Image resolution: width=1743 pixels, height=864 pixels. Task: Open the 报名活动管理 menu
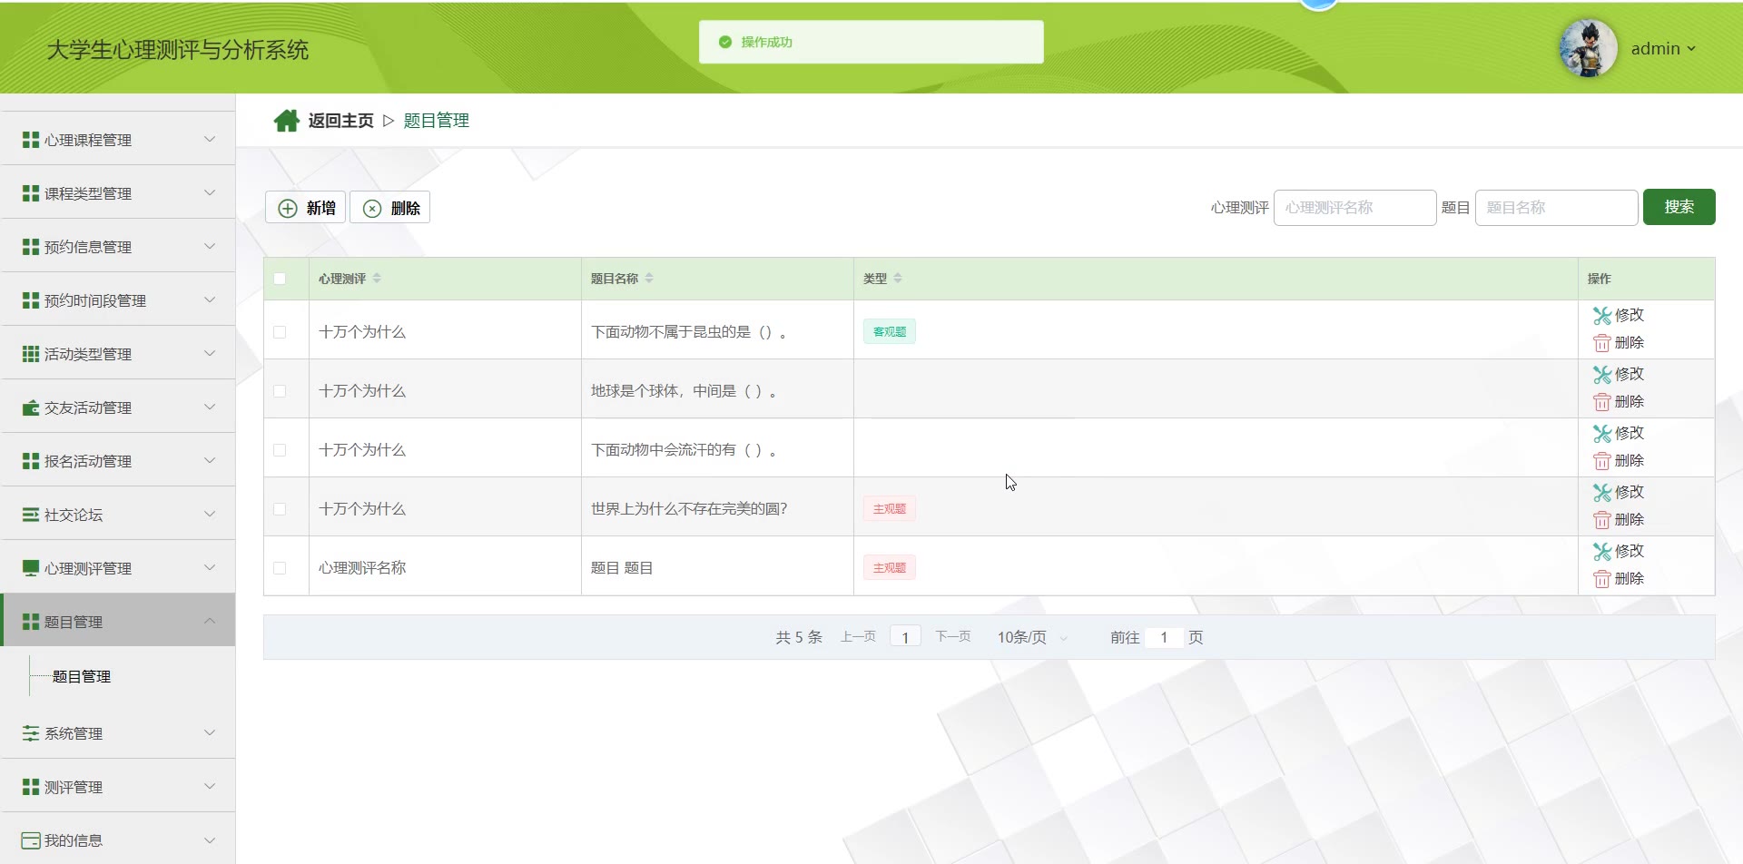(118, 460)
